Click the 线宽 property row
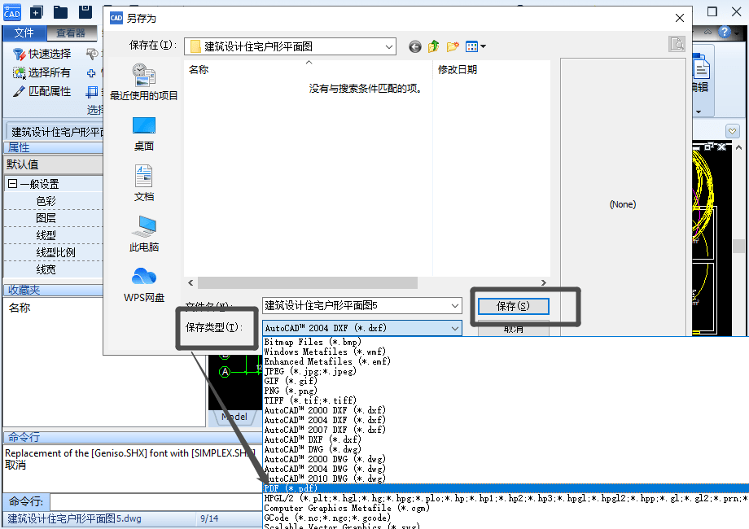Viewport: 749px width, 529px height. (54, 269)
